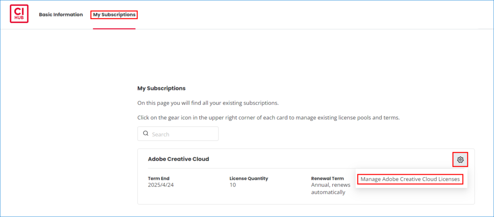Click the Adobe Creative Cloud card title

click(178, 159)
